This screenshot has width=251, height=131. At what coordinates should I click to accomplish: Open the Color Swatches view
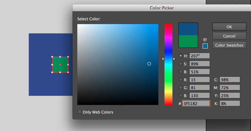[x=229, y=45]
